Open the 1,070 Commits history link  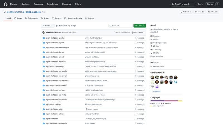coord(137,32)
